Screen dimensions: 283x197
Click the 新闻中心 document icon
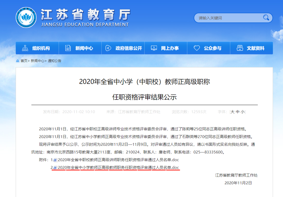click(x=68, y=48)
